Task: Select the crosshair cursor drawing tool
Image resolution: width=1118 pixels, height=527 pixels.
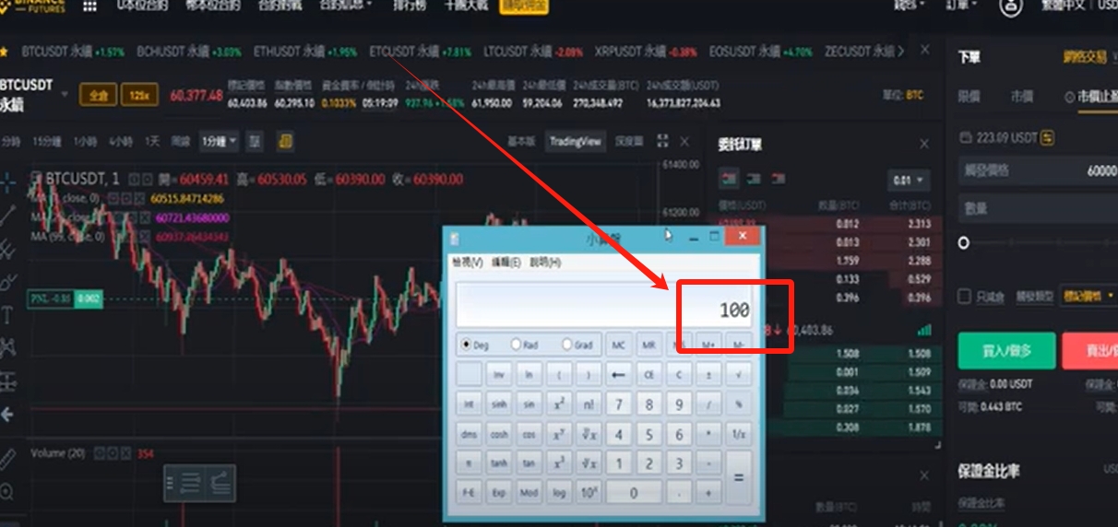Action: [x=7, y=182]
